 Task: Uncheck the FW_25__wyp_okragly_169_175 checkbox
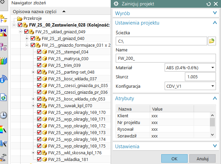click(39, 146)
